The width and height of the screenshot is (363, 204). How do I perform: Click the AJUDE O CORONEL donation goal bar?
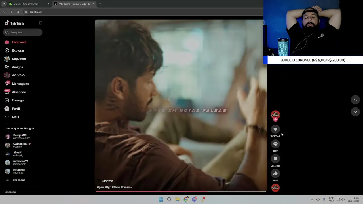[x=313, y=60]
